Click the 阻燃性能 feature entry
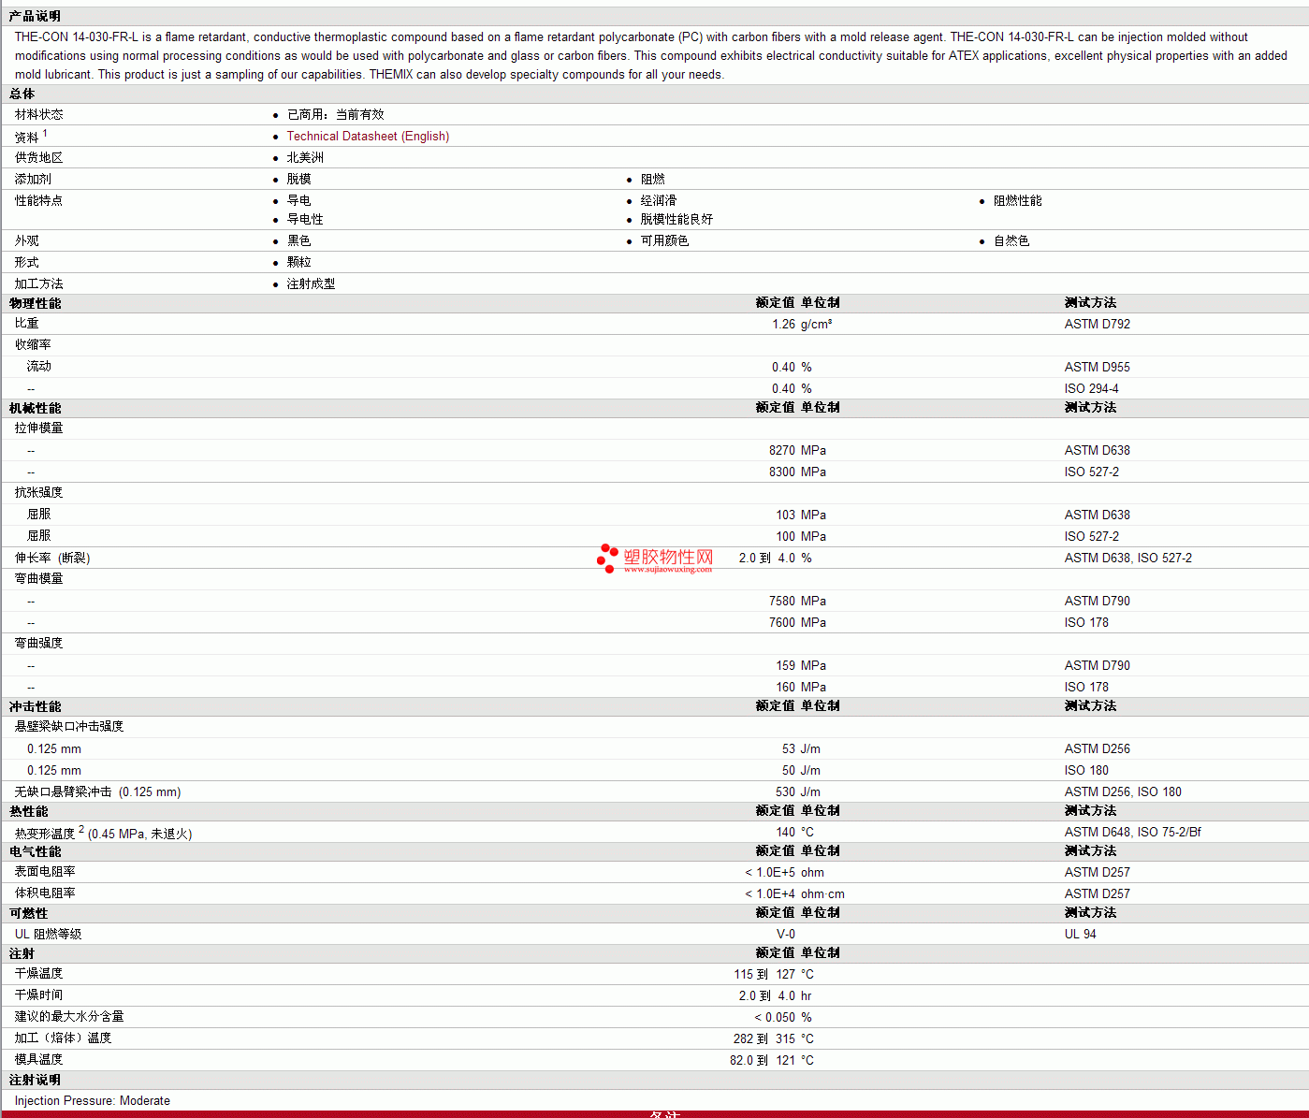 [x=1018, y=201]
